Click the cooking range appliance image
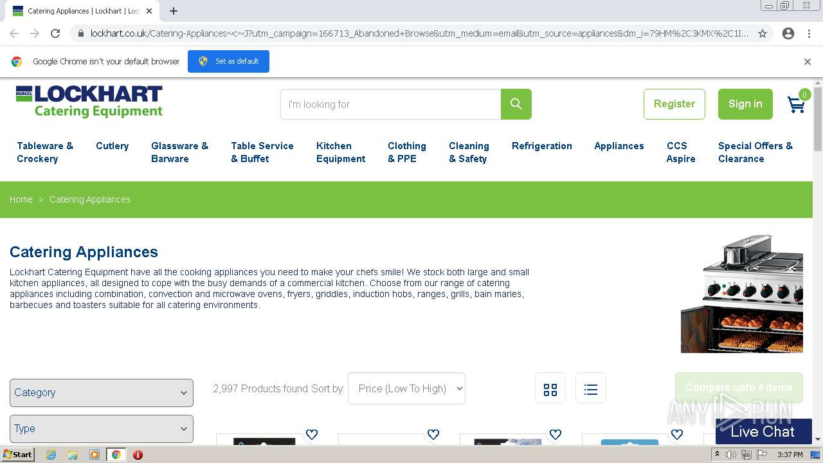The height and width of the screenshot is (463, 823). [x=742, y=293]
